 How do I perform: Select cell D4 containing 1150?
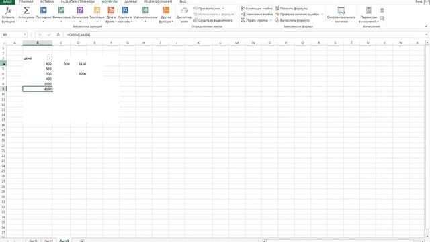tap(79, 63)
